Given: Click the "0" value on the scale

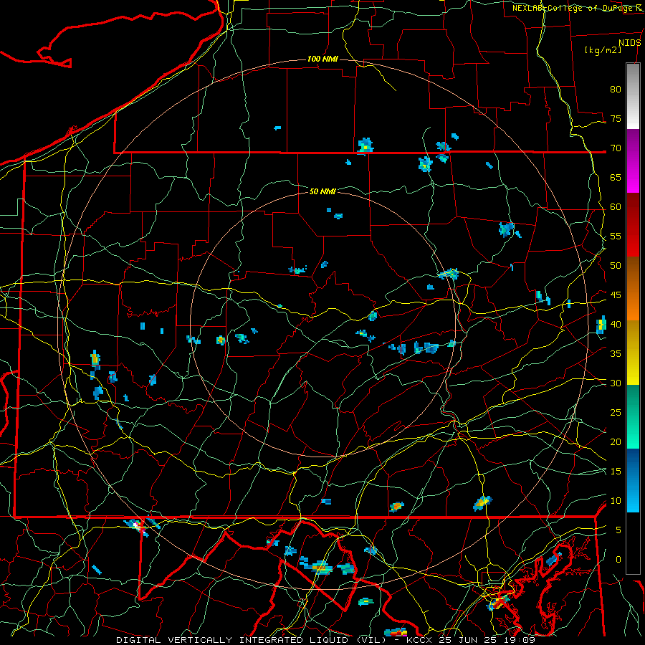Looking at the screenshot, I should point(618,560).
